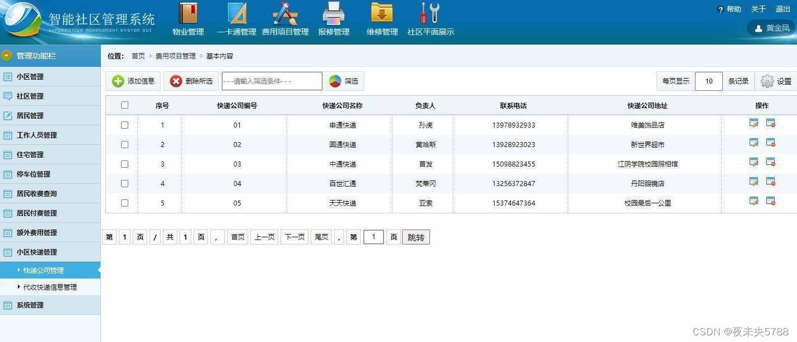Click the 删除所选 button
The width and height of the screenshot is (797, 342).
click(191, 81)
